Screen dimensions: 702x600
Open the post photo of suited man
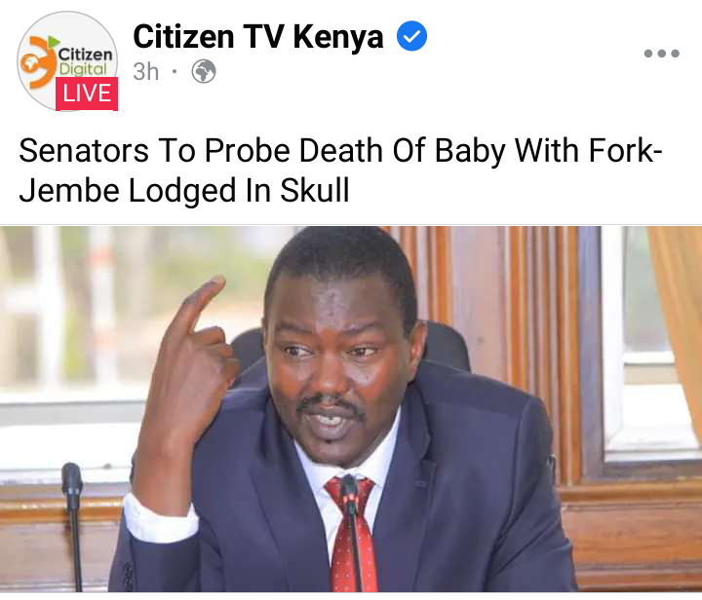351,409
